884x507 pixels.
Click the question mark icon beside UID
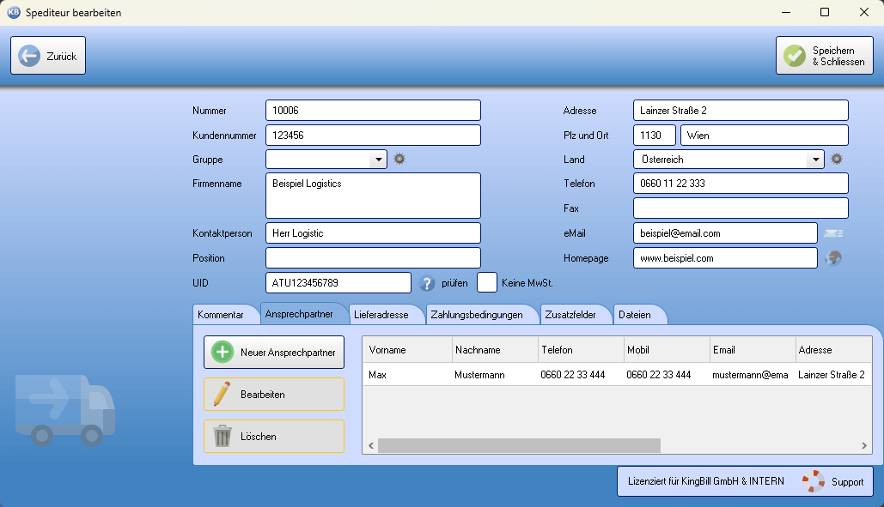click(x=427, y=282)
